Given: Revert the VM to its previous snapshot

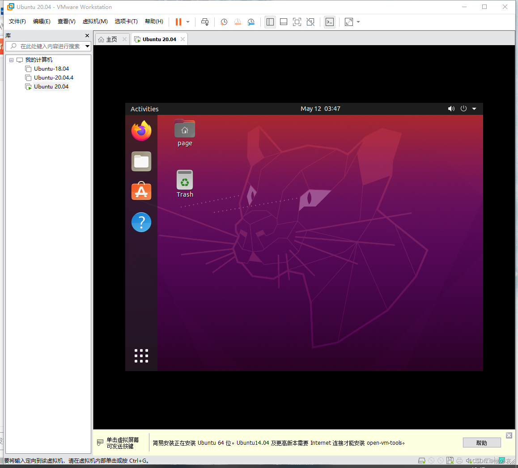Looking at the screenshot, I should pyautogui.click(x=238, y=22).
